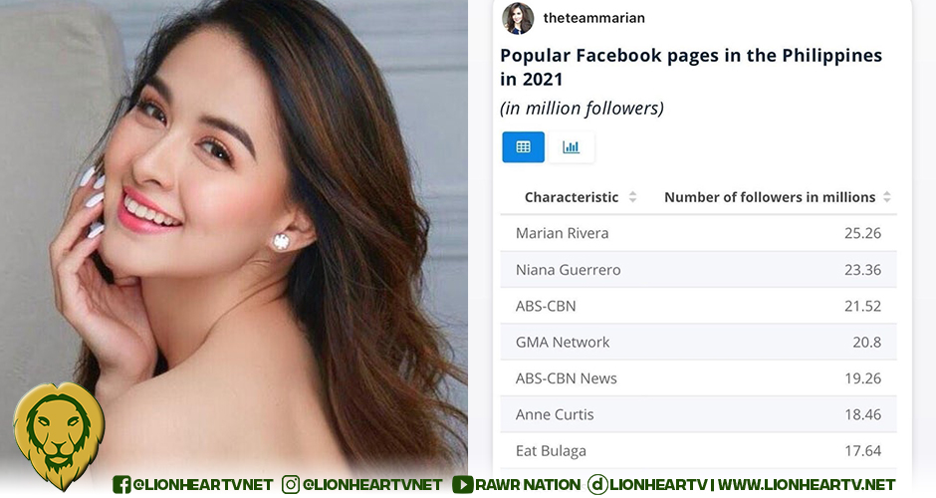Image resolution: width=936 pixels, height=498 pixels.
Task: Sort by Characteristic column arrows
Action: point(632,197)
